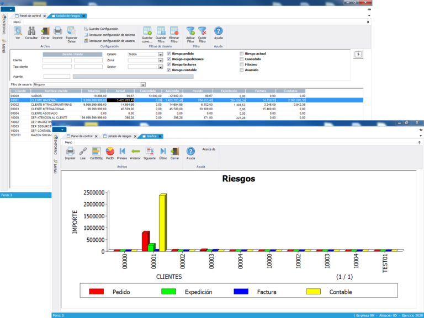
Task: Open the Filtro de usuario dropdown
Action: pyautogui.click(x=143, y=85)
